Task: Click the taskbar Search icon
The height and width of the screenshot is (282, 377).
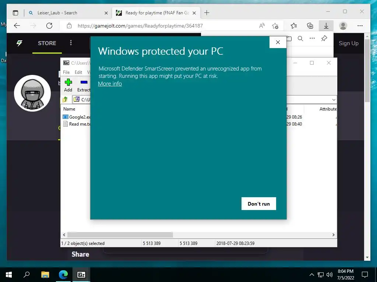Action: (27, 275)
